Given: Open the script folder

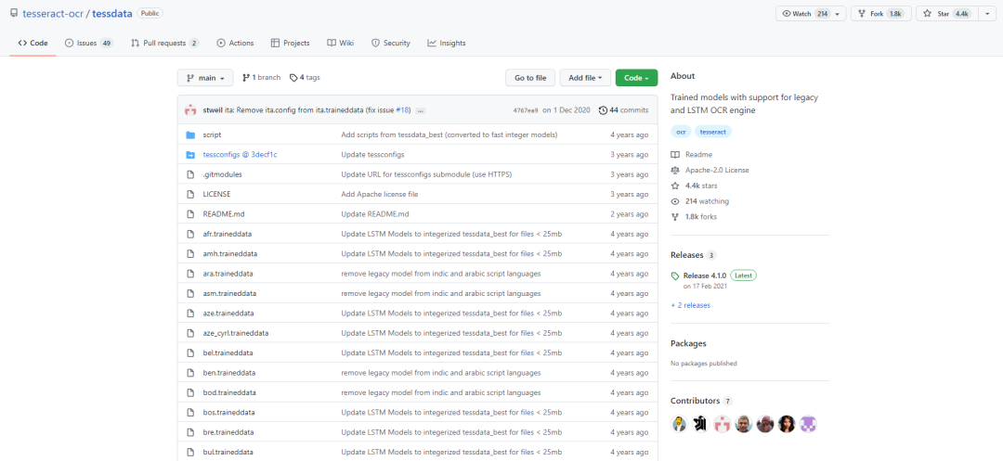Looking at the screenshot, I should 212,134.
